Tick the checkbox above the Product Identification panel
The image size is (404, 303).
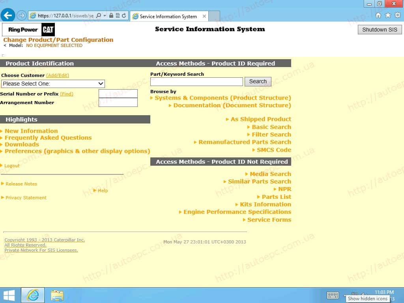click(3, 56)
